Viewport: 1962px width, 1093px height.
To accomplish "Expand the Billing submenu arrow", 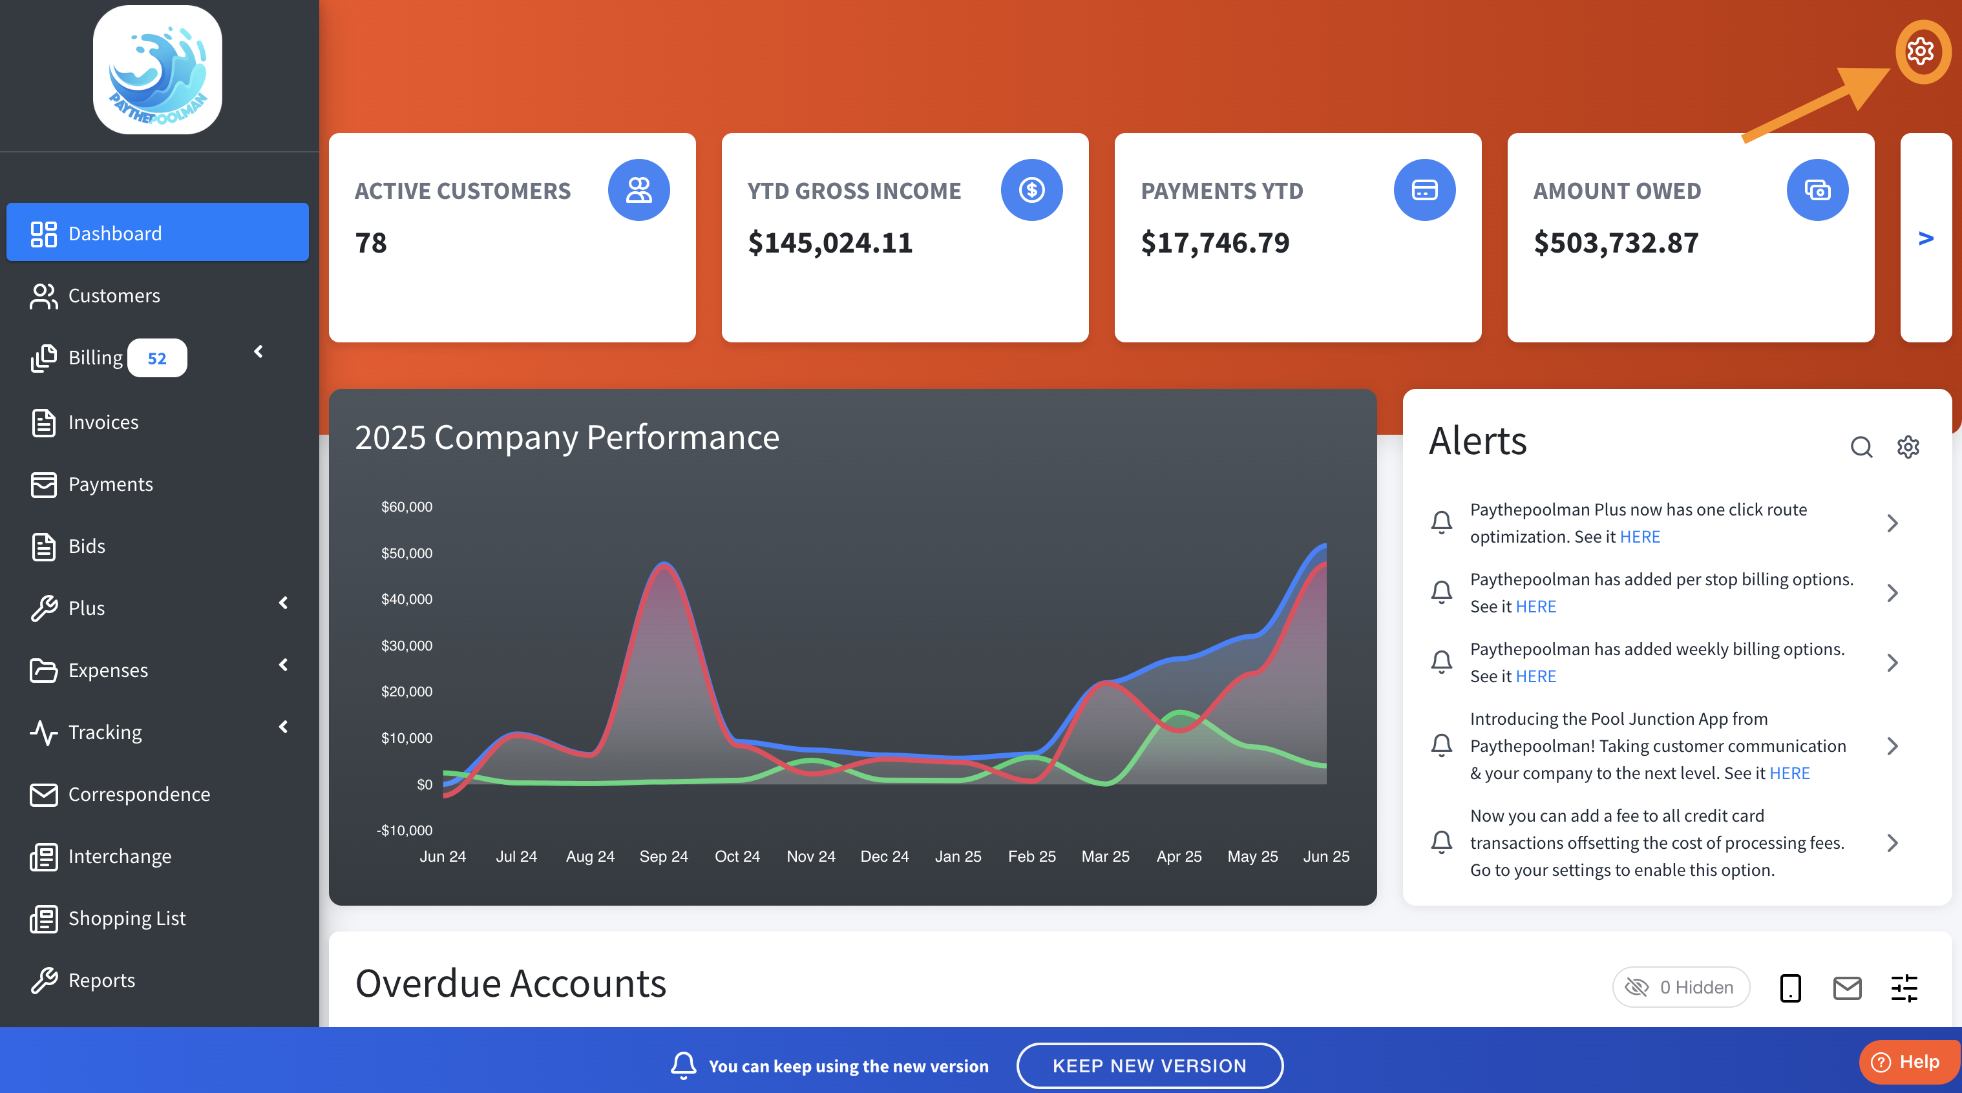I will 259,351.
